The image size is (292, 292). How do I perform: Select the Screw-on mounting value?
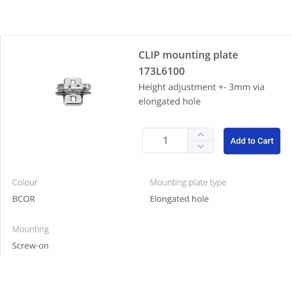tap(30, 246)
